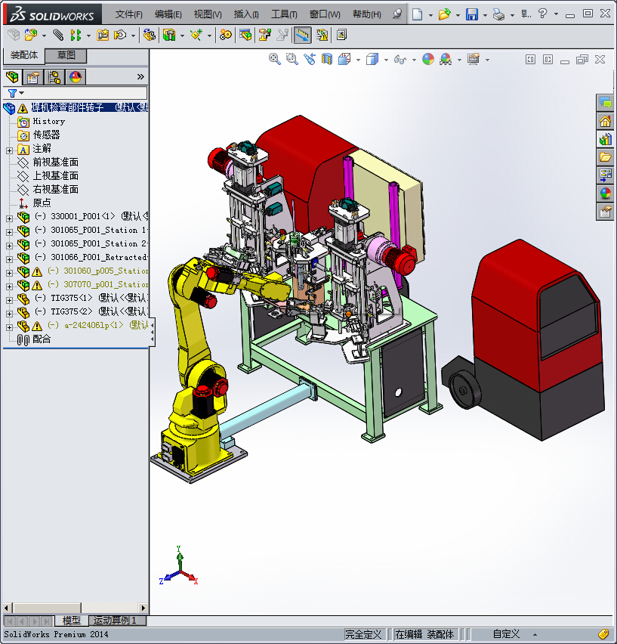
Task: Open File Explorer folder in task pane
Action: point(605,157)
